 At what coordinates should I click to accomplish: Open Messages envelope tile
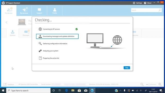(26, 33)
